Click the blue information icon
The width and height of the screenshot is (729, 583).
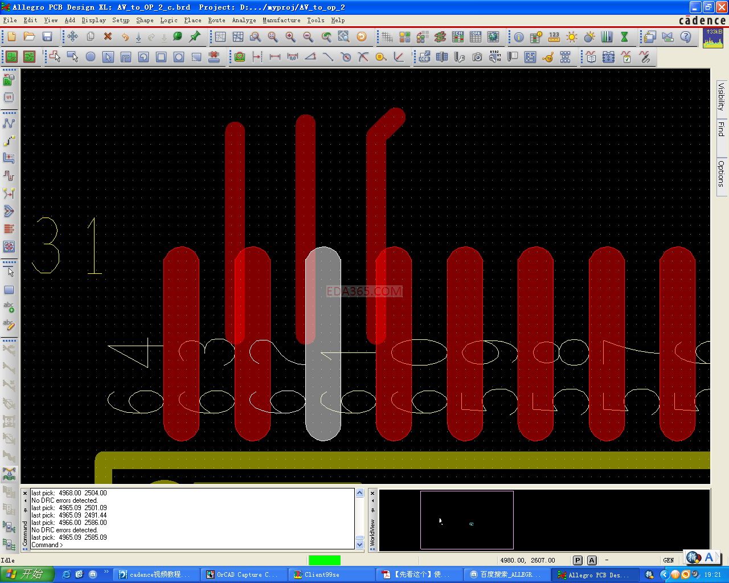coord(519,37)
